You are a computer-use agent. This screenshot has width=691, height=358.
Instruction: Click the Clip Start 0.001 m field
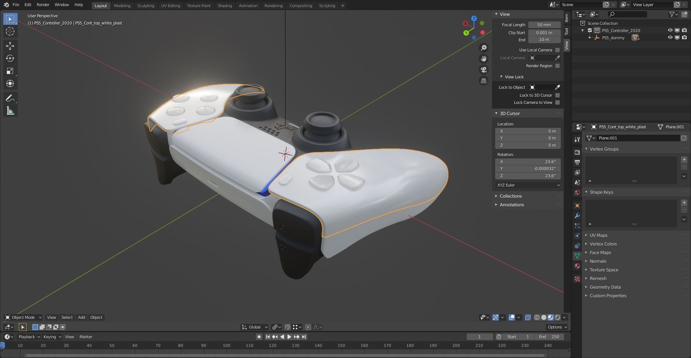coord(544,33)
